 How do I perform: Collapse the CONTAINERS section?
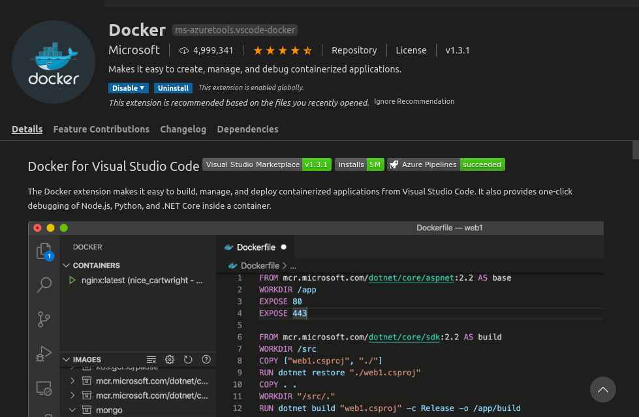tap(66, 266)
